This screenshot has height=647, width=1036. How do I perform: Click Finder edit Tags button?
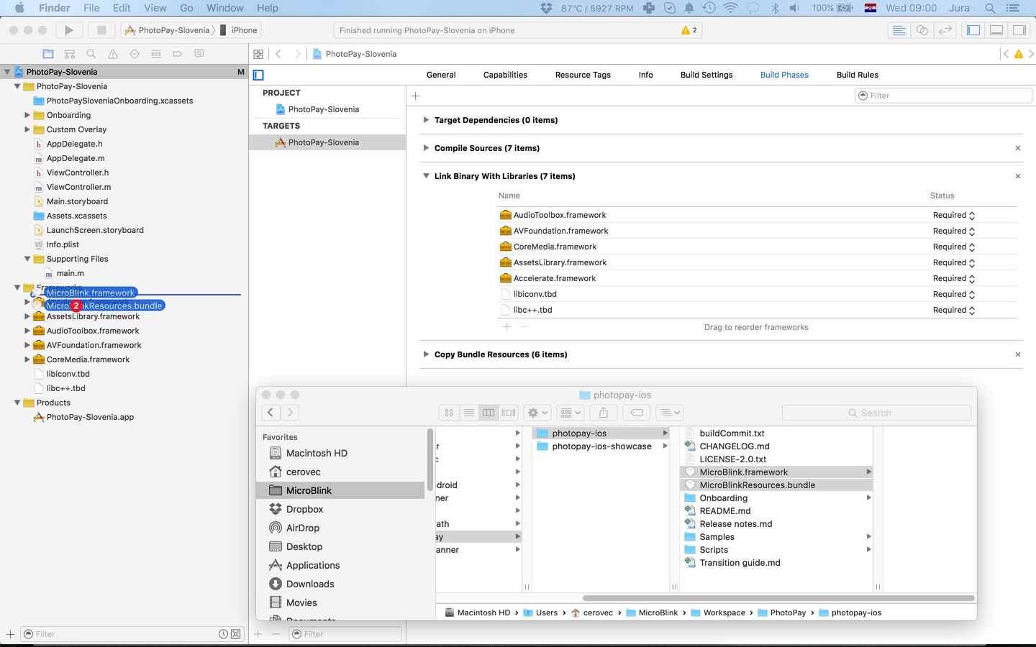(x=637, y=413)
